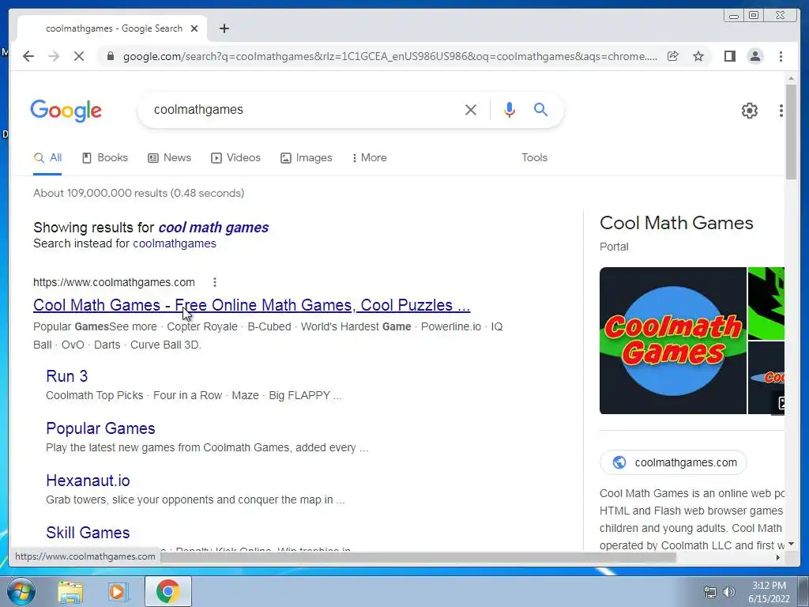
Task: Launch Windows Media Player from taskbar
Action: 119,591
